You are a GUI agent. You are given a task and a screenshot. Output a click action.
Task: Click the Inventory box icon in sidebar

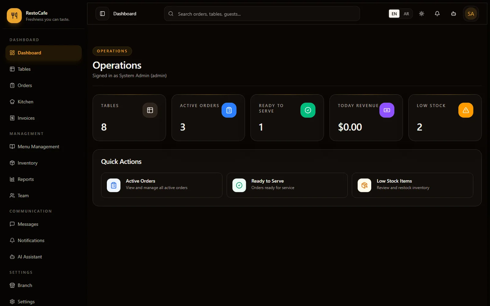click(x=12, y=163)
